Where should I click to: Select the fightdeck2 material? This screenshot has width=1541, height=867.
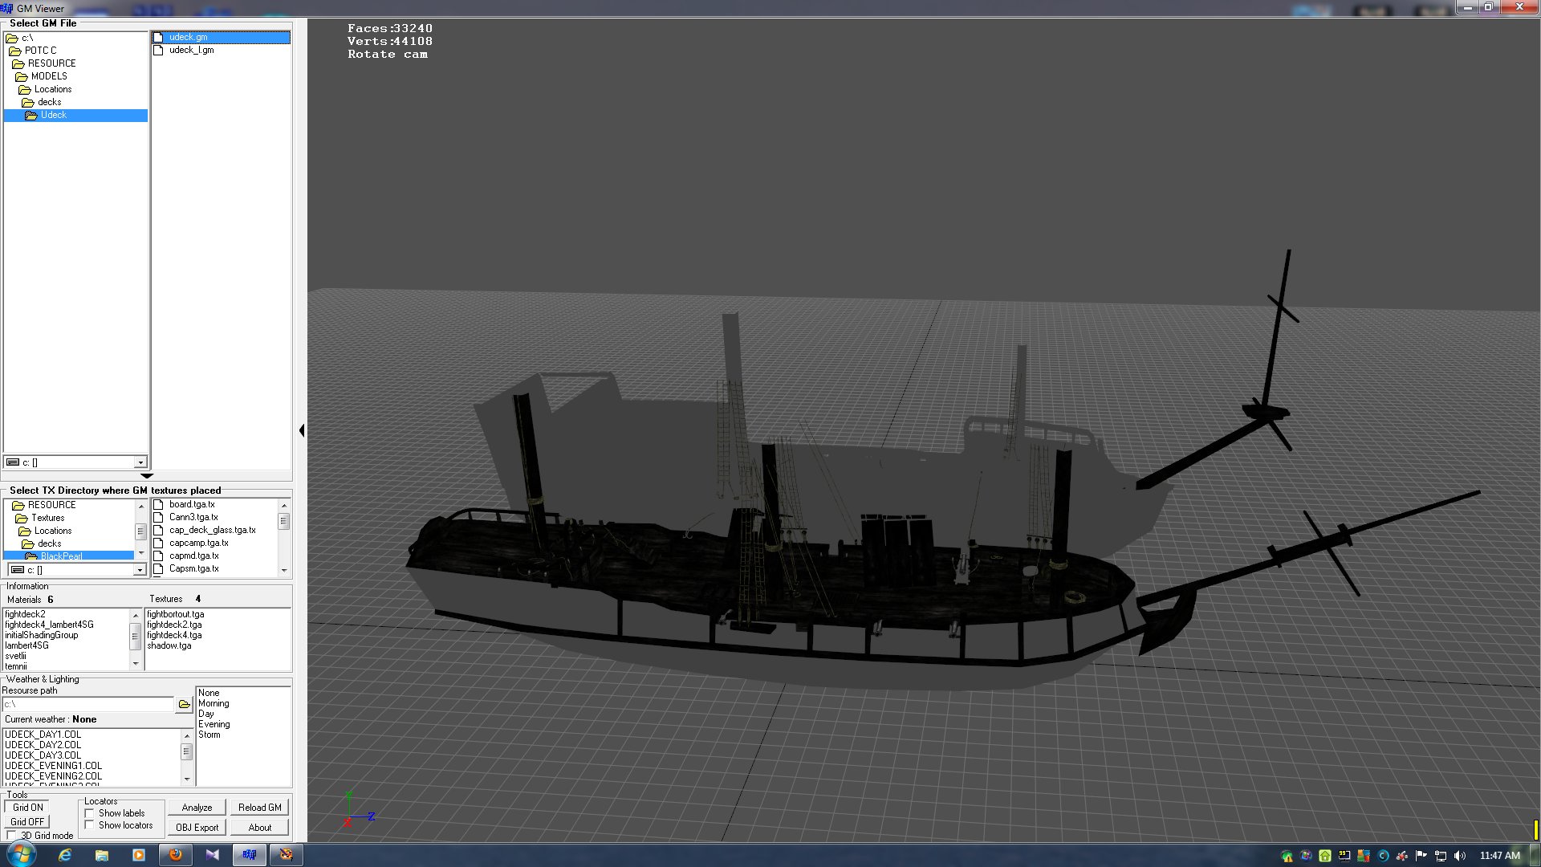tap(25, 615)
